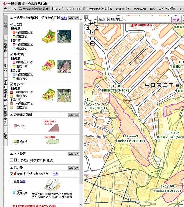Enable the 小学校区 checkbox

tap(12, 160)
